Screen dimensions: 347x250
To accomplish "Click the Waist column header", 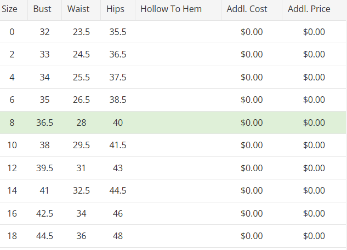I will point(78,9).
